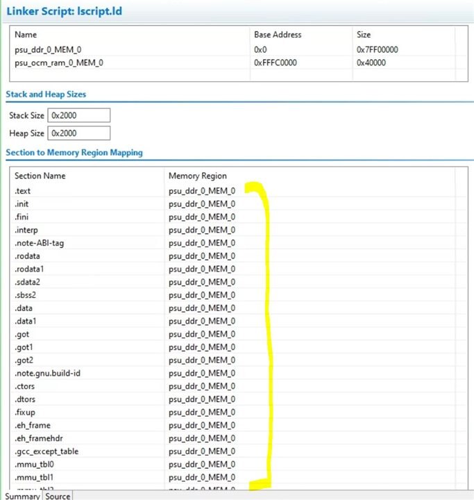Image resolution: width=474 pixels, height=500 pixels.
Task: Click base address 0xFFFC0000 cell
Action: pos(277,62)
